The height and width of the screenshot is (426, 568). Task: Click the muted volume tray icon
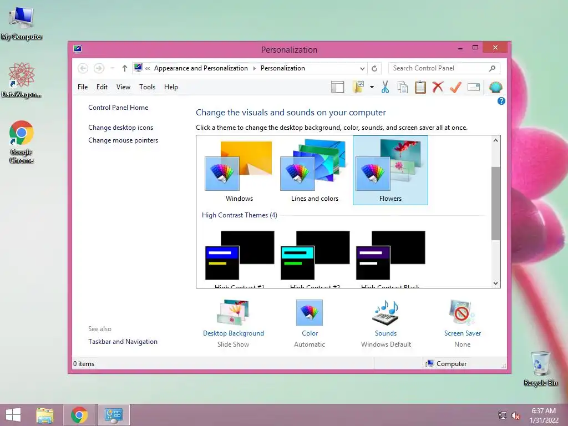tap(515, 415)
